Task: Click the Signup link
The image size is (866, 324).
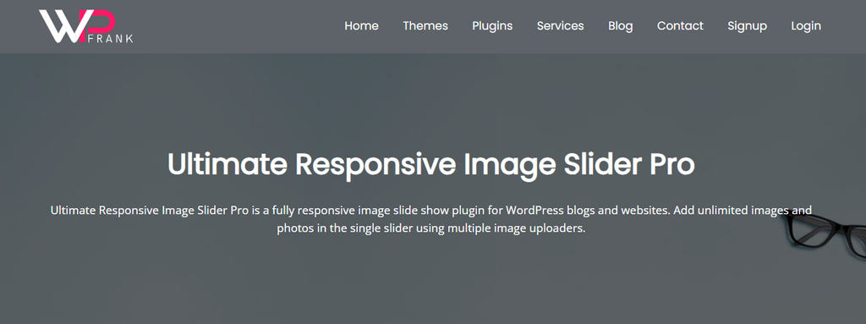Action: tap(748, 26)
